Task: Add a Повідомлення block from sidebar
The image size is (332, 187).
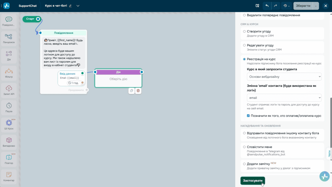Action: click(x=9, y=21)
